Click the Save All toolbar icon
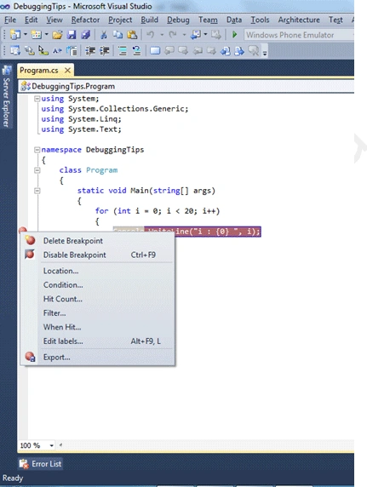 coord(85,35)
